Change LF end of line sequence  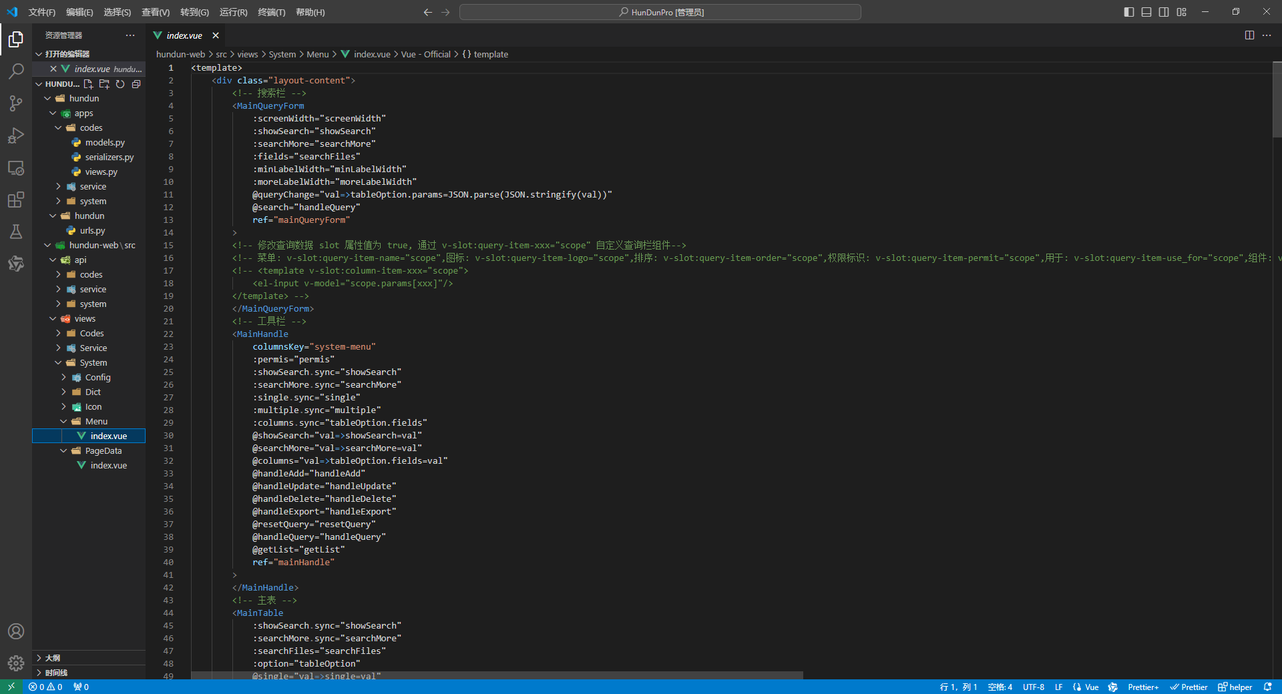[1058, 687]
